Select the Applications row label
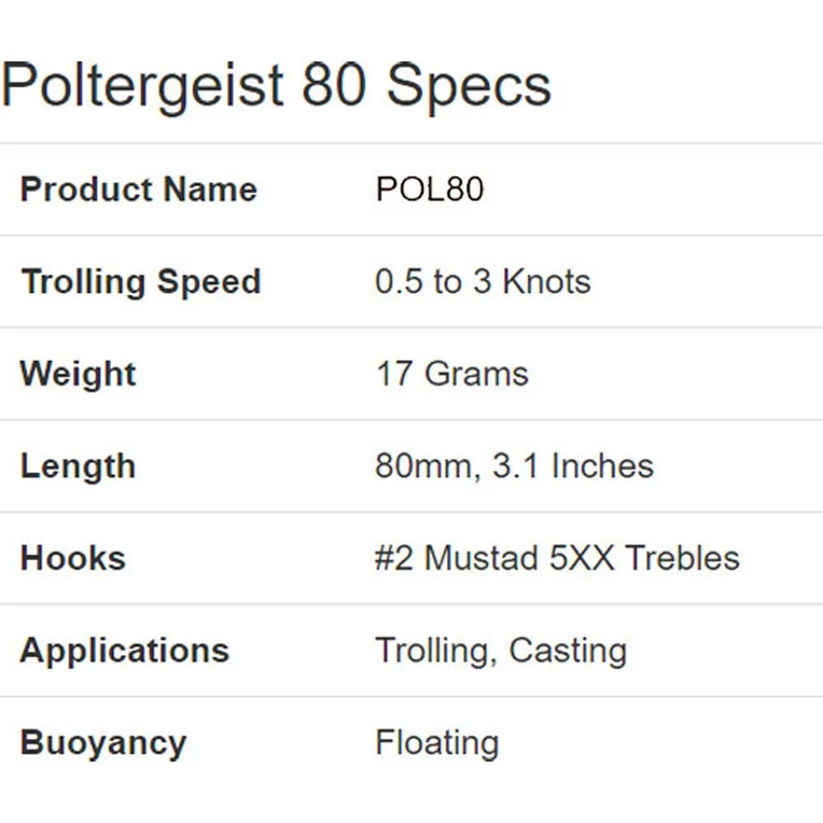Viewport: 823px width, 823px height. pos(124,650)
